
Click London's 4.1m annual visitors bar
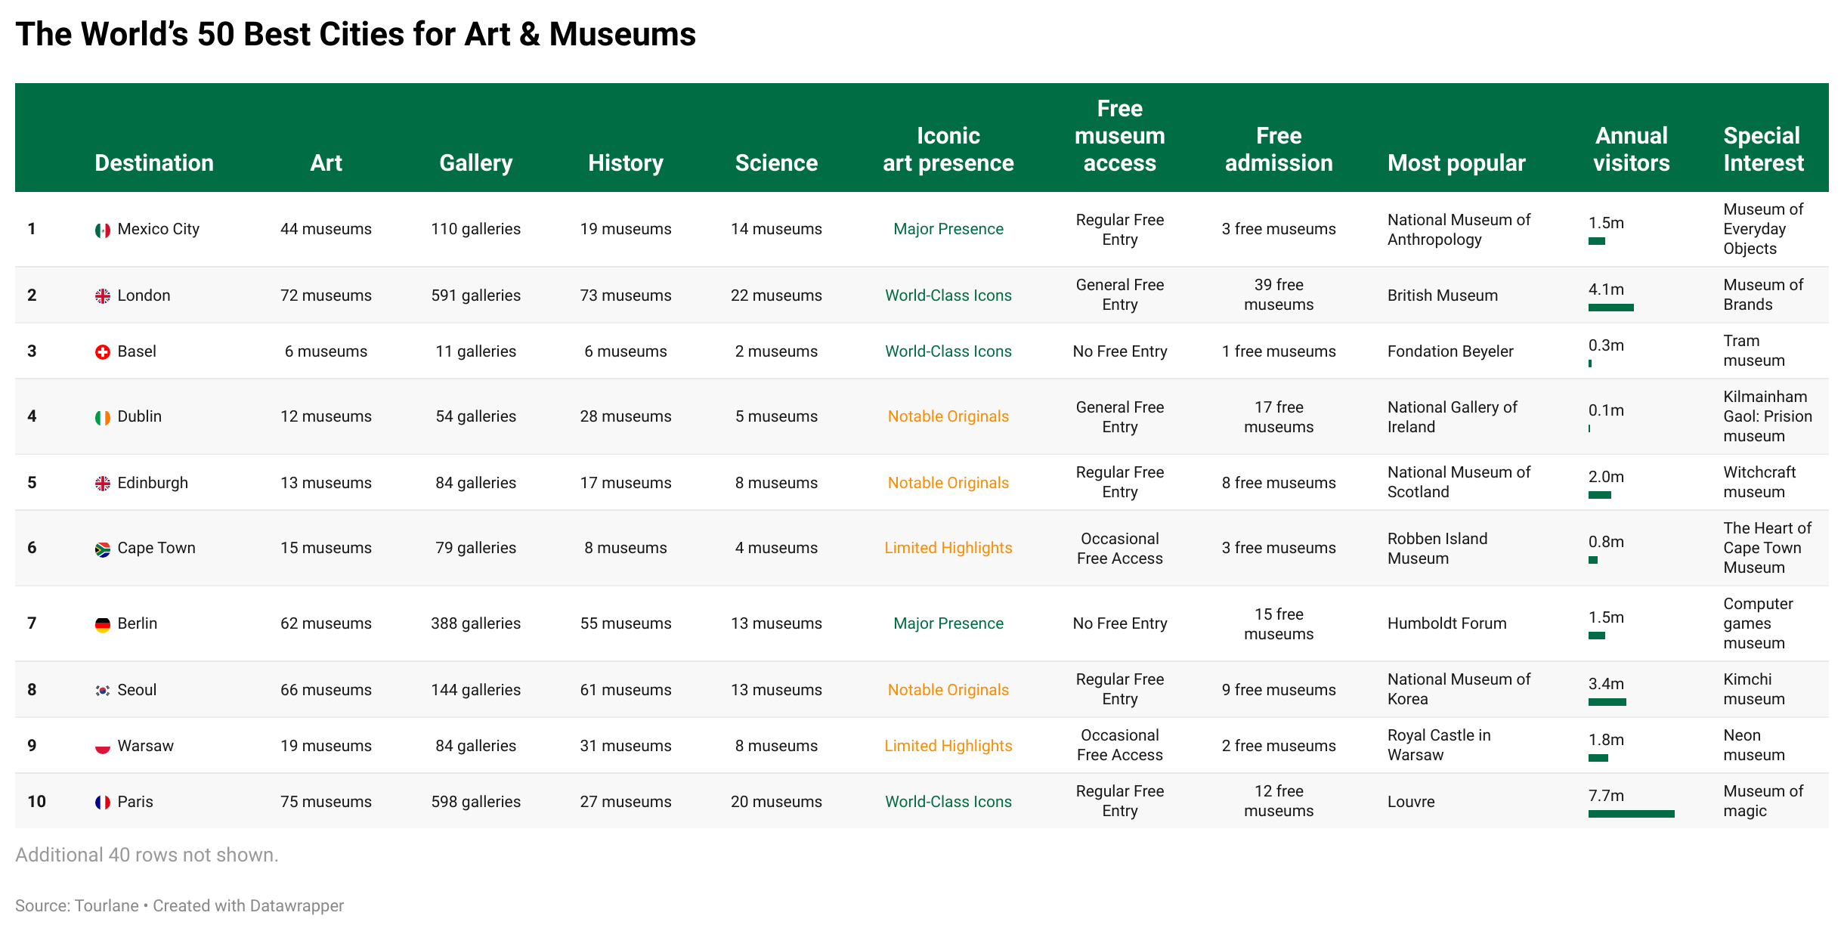[1610, 308]
